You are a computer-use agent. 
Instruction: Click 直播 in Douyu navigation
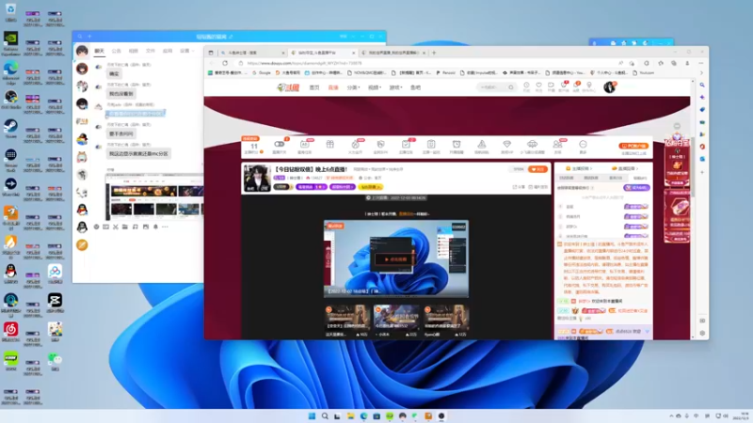(333, 87)
